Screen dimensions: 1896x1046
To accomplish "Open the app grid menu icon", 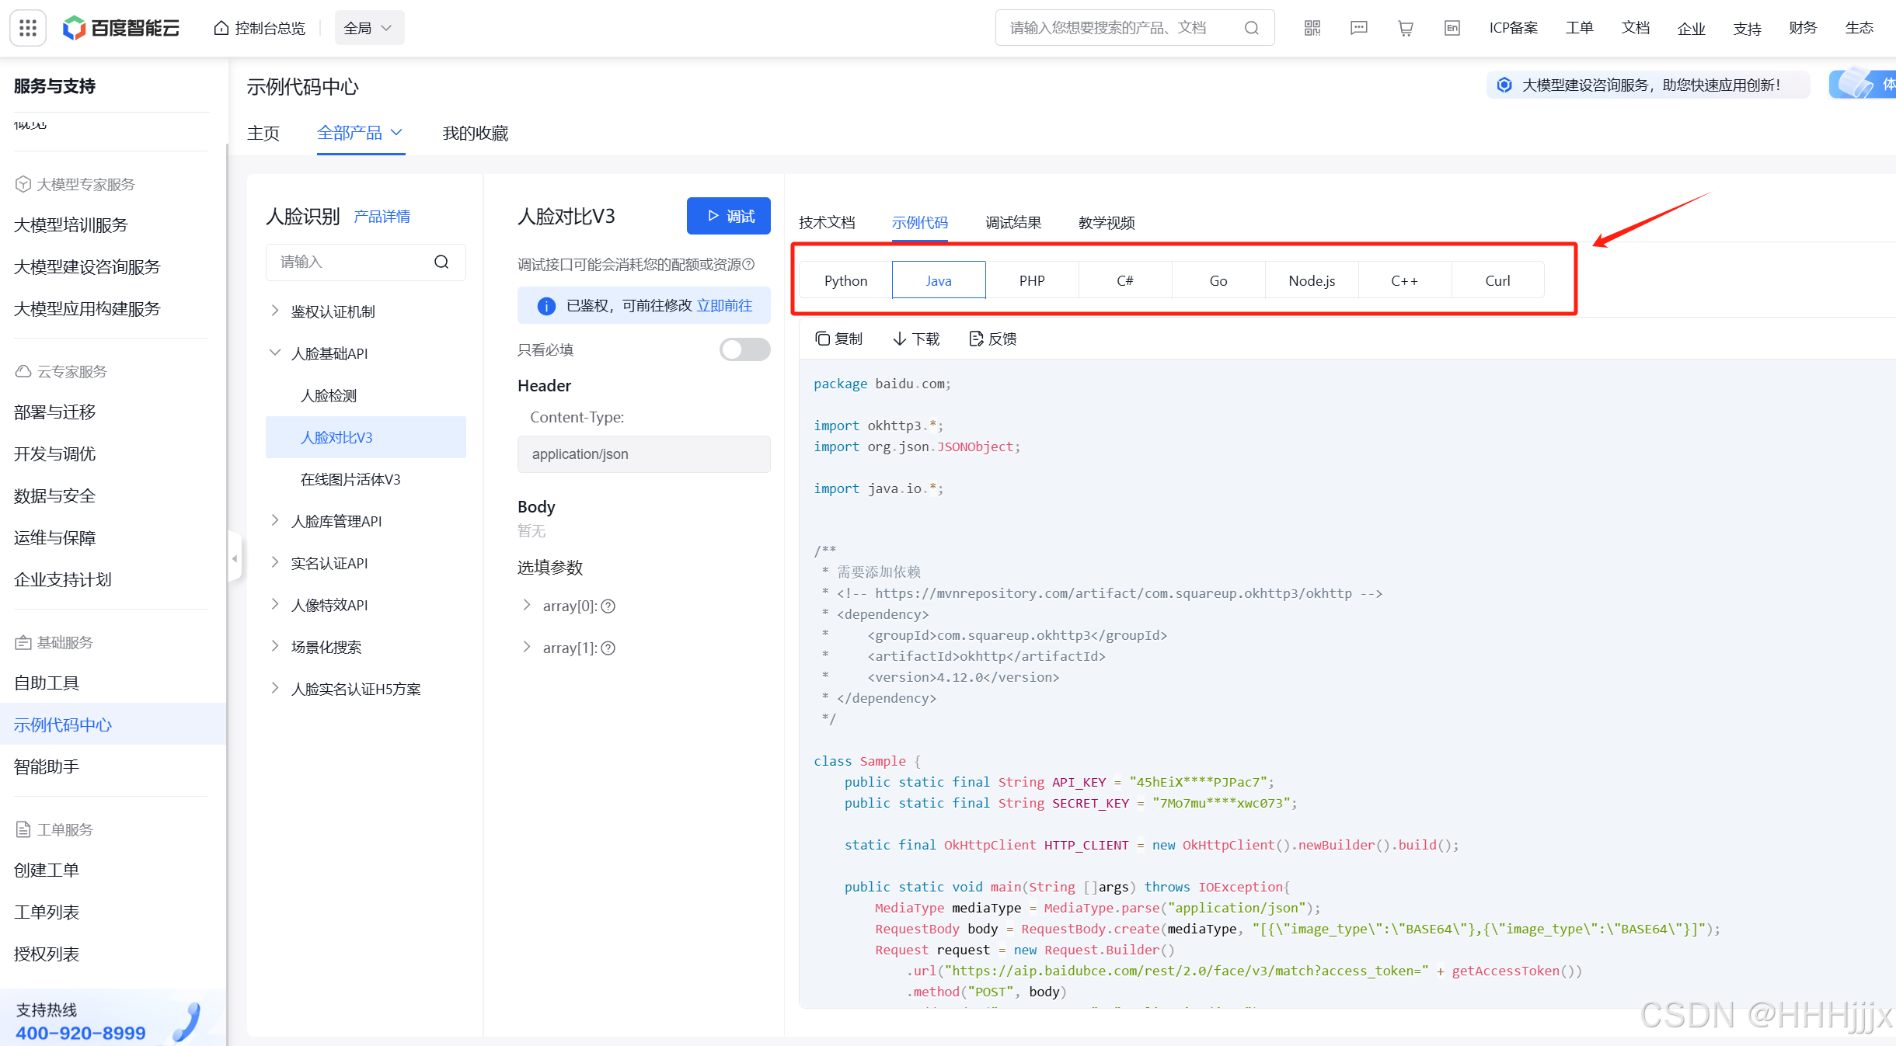I will (x=28, y=28).
